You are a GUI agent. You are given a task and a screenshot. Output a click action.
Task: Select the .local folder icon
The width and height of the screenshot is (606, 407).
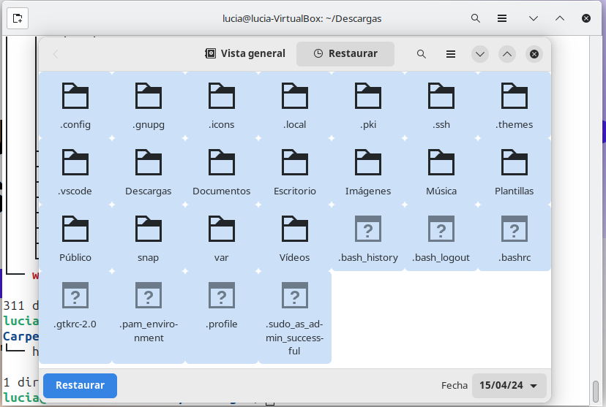tap(294, 96)
